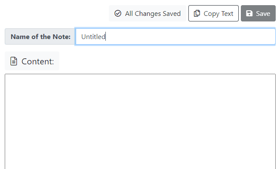This screenshot has width=280, height=169.
Task: Click the 'Content:' heading label
Action: (x=38, y=62)
